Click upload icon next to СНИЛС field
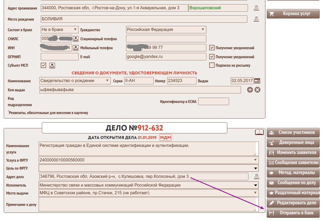 [76, 39]
